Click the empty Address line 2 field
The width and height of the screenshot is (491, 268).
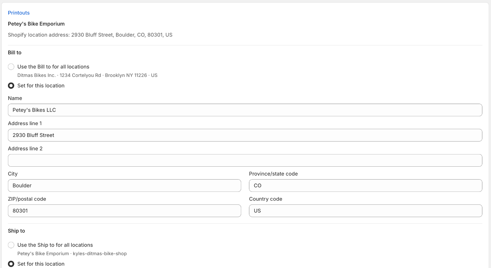(245, 160)
